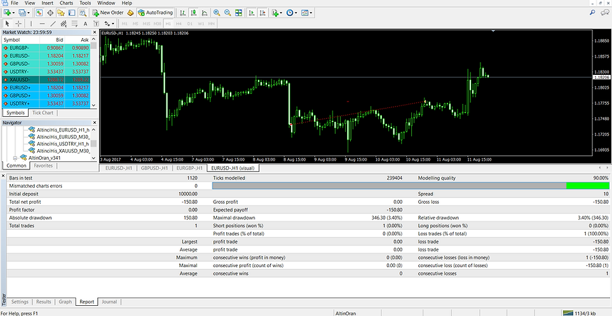Select the XAUUSD- row in Market Watch
Screen dimensions: 612x316
tap(46, 79)
